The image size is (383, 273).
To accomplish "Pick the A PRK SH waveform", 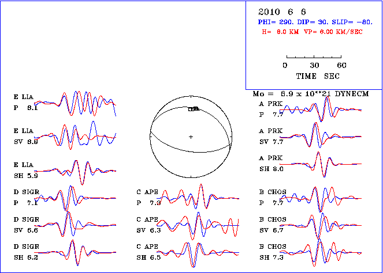I will click(x=321, y=164).
